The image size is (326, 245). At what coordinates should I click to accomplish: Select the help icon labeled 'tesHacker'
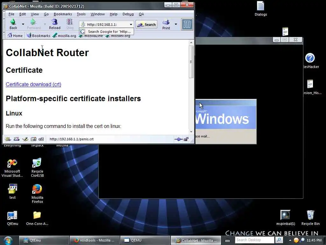(x=310, y=61)
